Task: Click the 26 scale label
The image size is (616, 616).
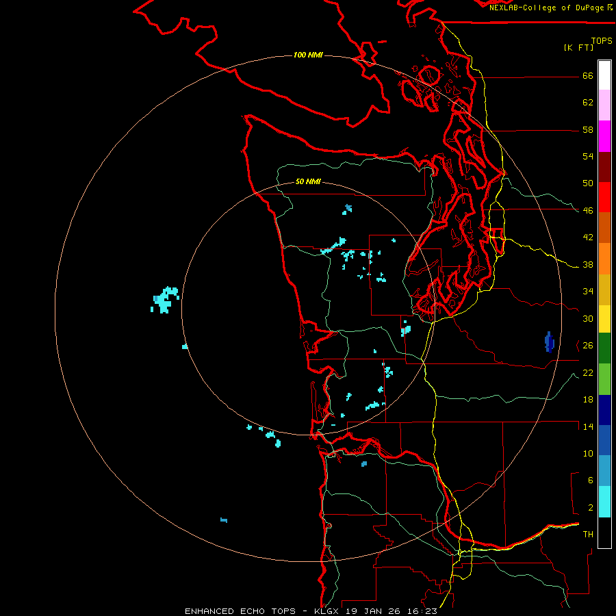Action: 588,346
